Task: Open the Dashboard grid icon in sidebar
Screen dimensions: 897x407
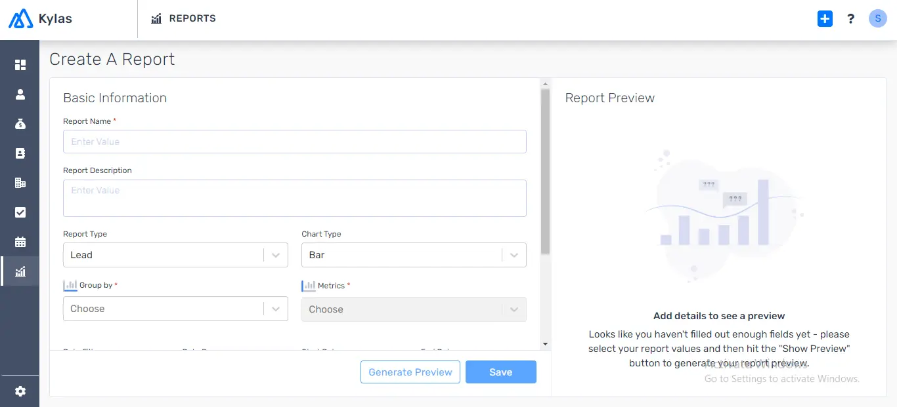Action: click(20, 65)
